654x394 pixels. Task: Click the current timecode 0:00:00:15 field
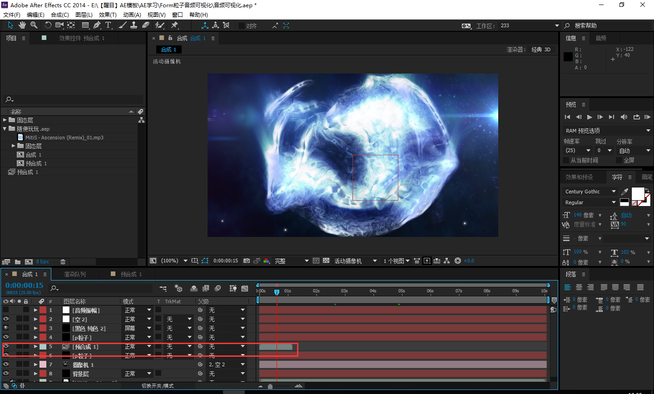tap(25, 285)
